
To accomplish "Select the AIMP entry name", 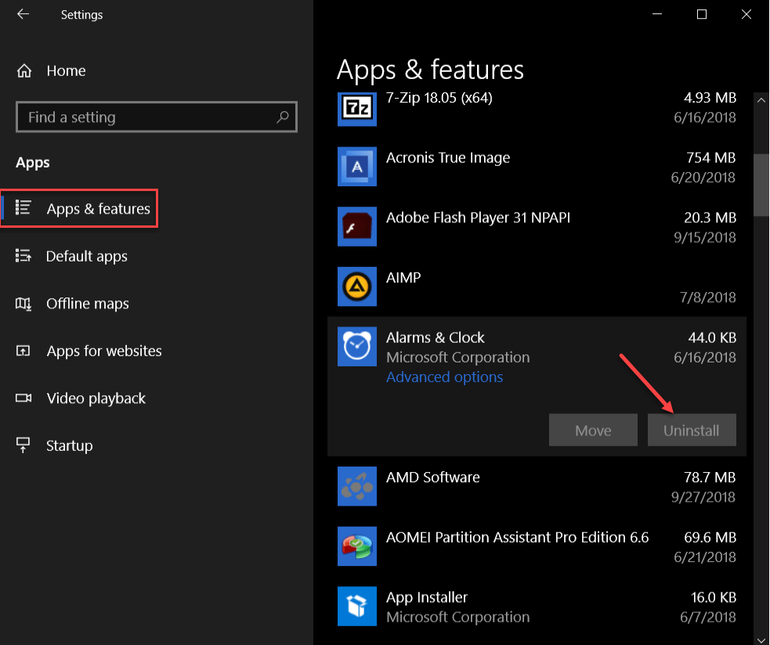I will tap(403, 277).
